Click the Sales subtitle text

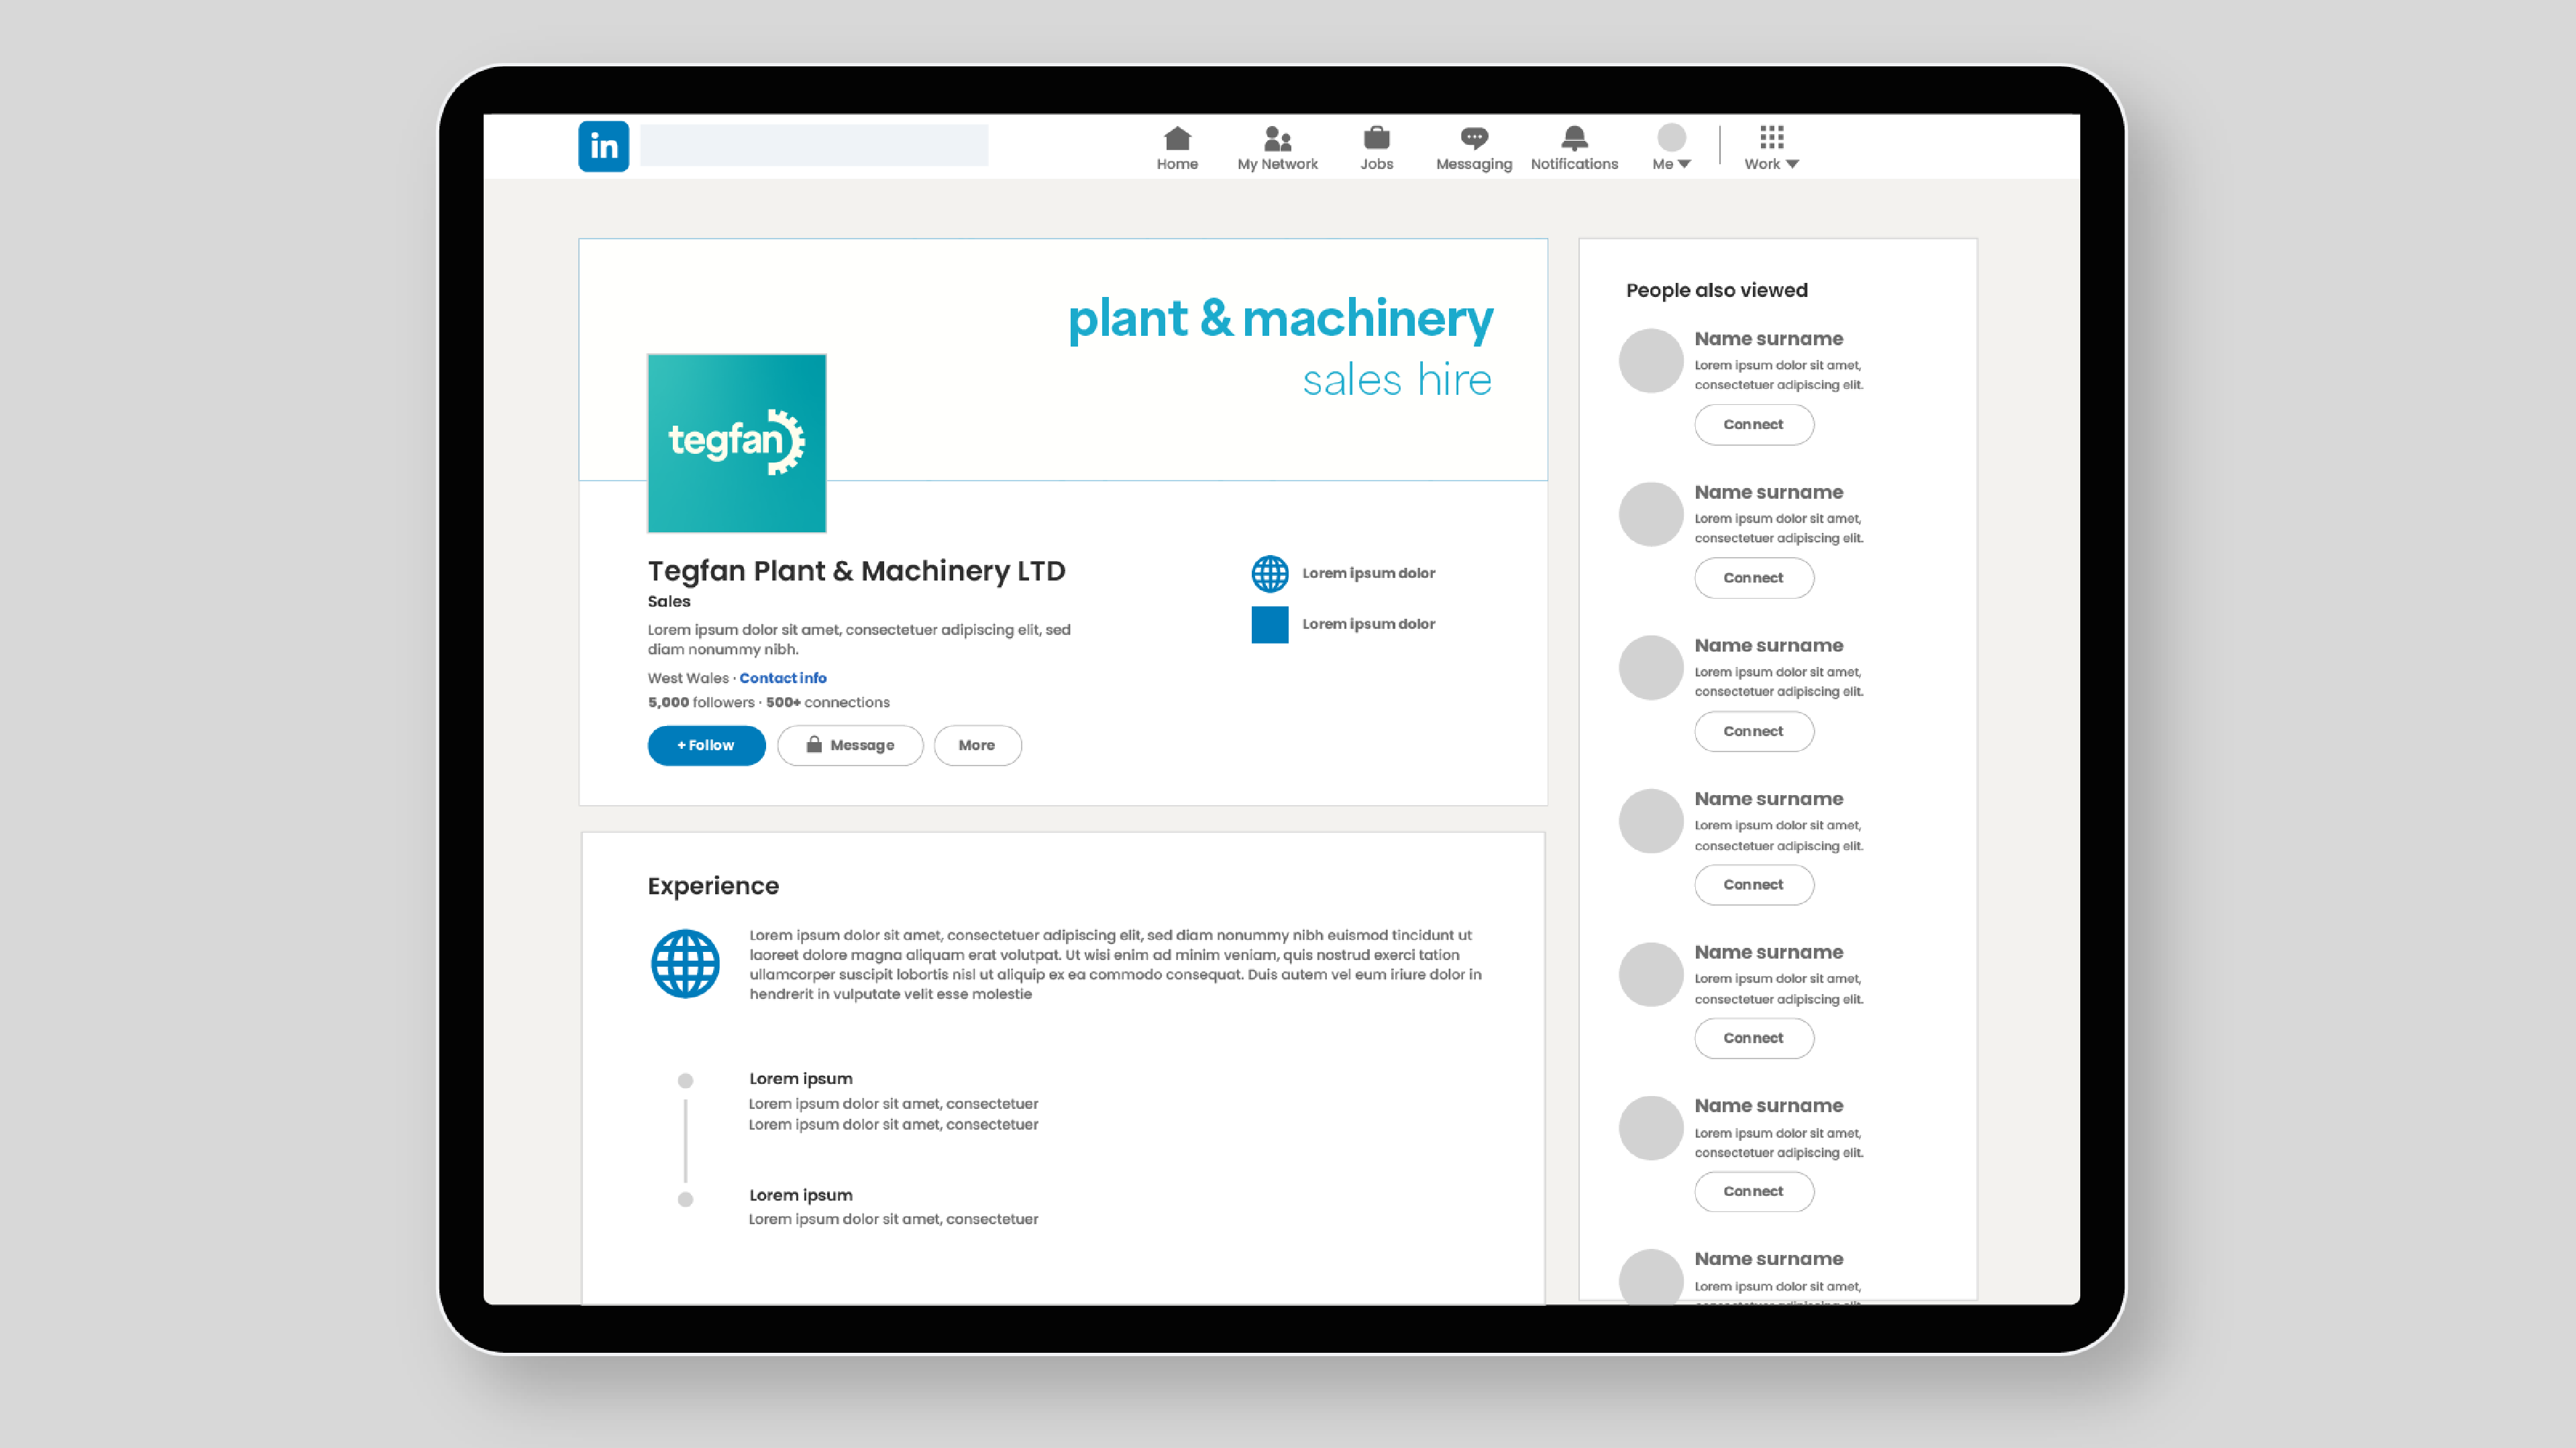[669, 601]
